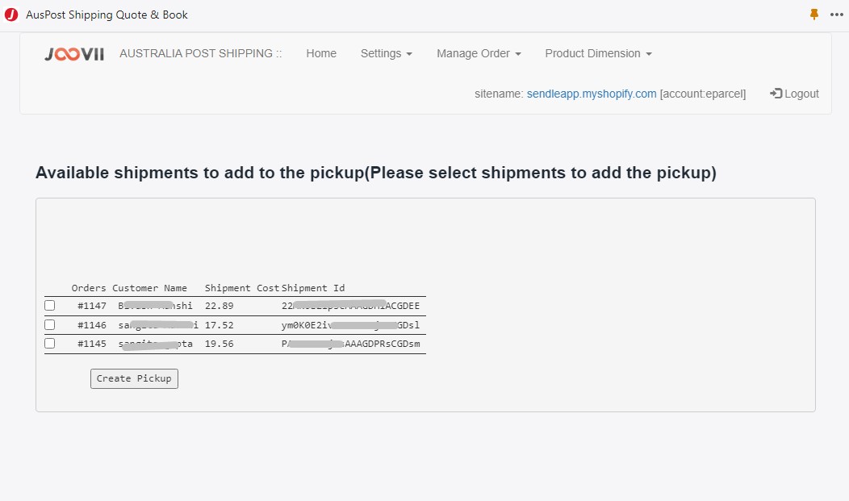Open the three-dot more options menu
This screenshot has height=501, width=849.
[835, 15]
